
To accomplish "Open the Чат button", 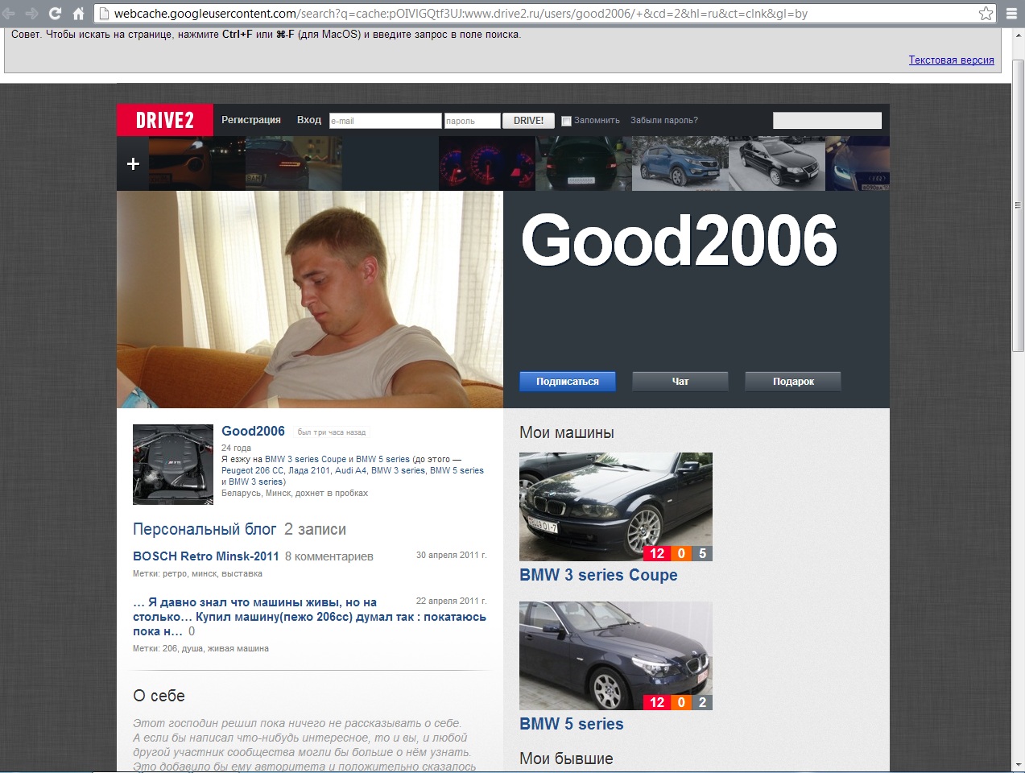I will 680,382.
